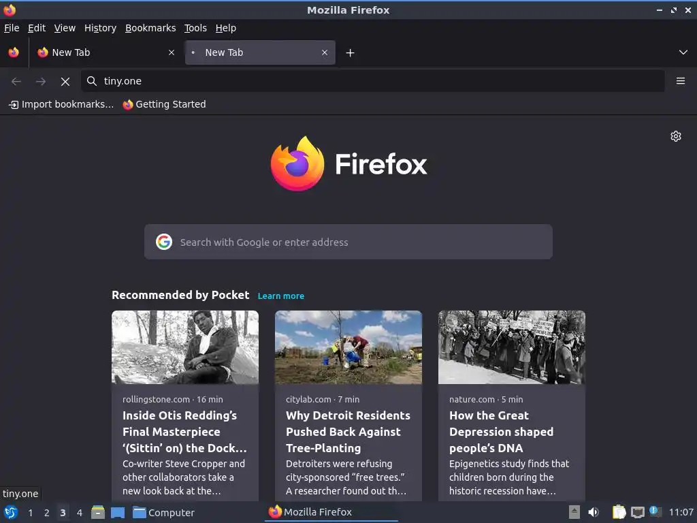Open the network monitor tray icon
The image size is (697, 523).
637,513
